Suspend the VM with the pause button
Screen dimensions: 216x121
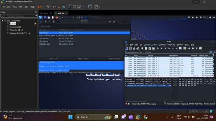39,7
